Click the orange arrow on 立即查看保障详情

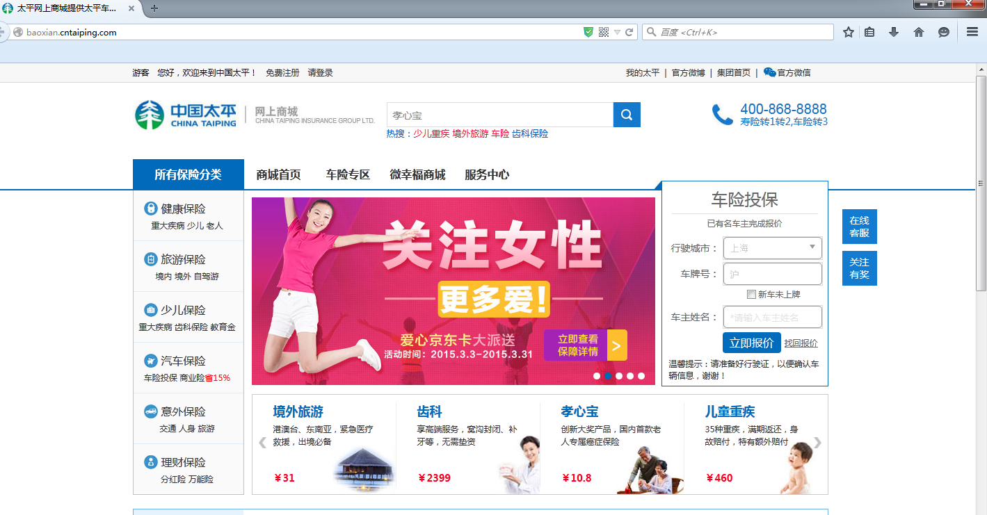tap(617, 345)
